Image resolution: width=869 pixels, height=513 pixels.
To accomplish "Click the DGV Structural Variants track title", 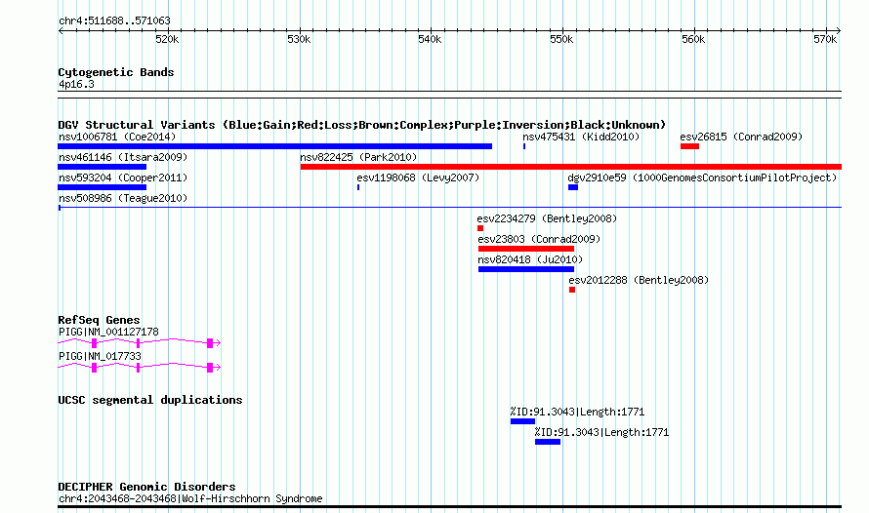I will pyautogui.click(x=362, y=125).
